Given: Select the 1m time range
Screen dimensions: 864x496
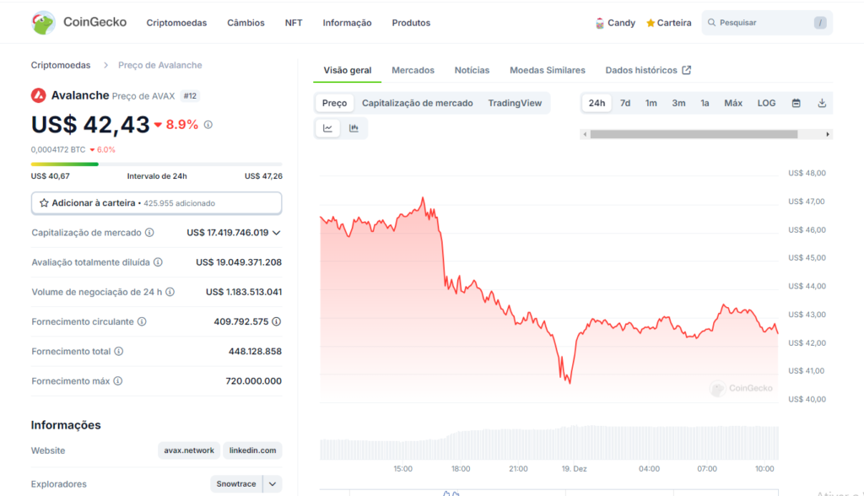Looking at the screenshot, I should (x=651, y=103).
